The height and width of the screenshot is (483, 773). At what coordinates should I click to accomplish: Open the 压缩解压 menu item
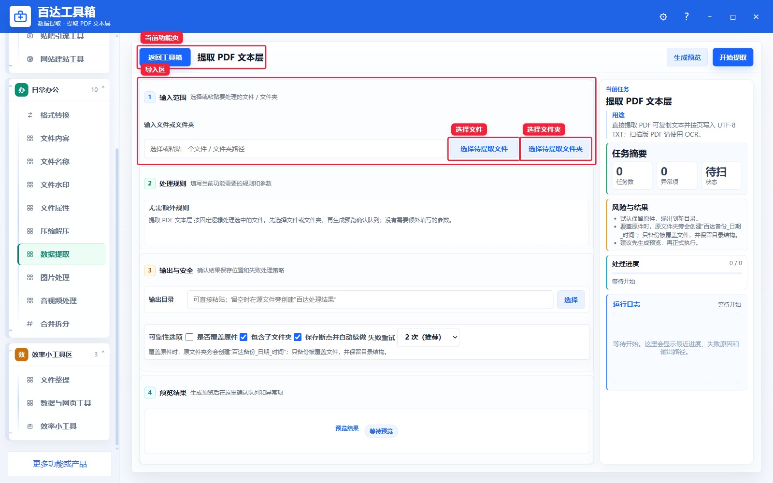(62, 231)
